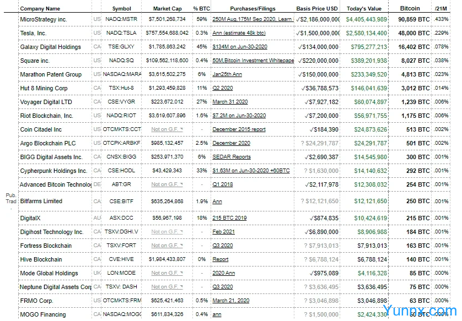Click Not on G.F. link for Digihost Technology
Screen dimensions: 462x321
point(166,232)
